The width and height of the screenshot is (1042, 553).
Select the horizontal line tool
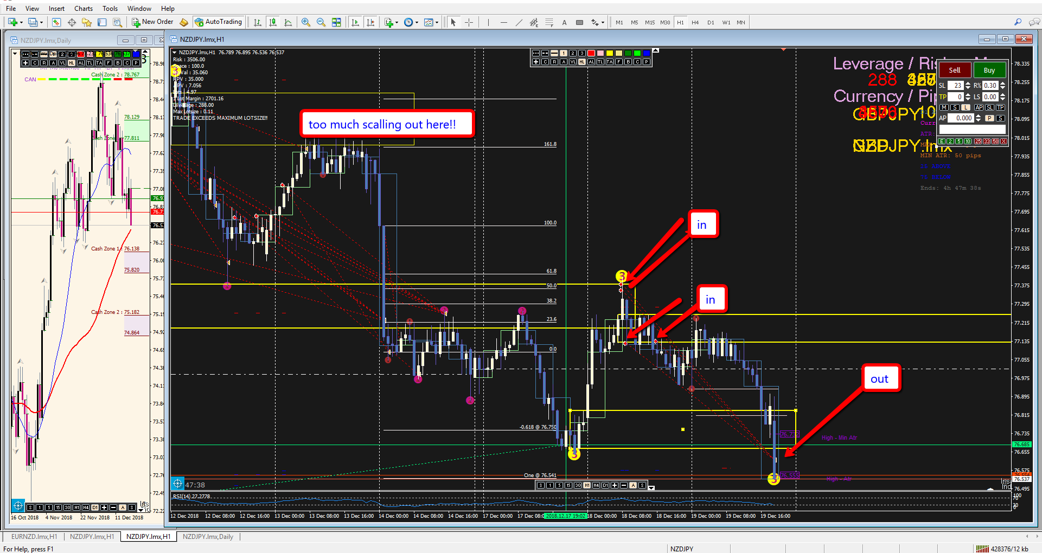(504, 22)
